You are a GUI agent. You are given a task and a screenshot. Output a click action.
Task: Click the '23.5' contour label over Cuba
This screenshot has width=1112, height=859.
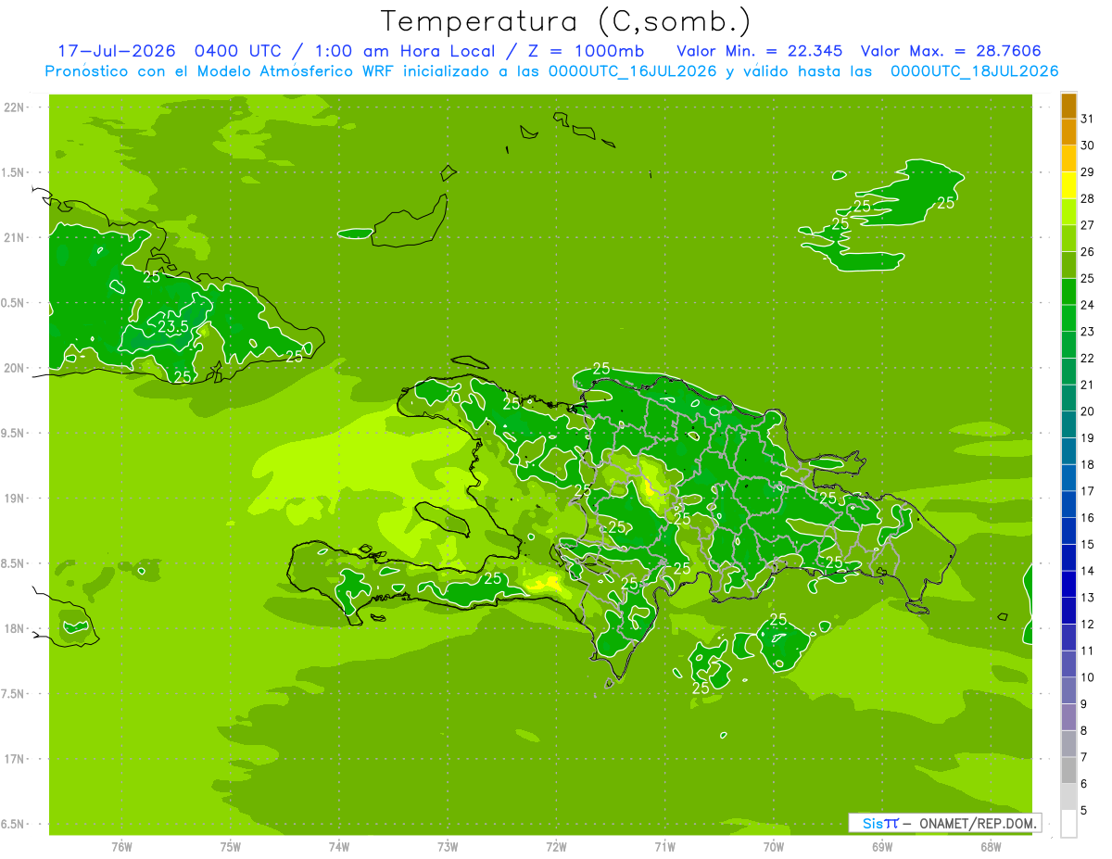coord(173,326)
